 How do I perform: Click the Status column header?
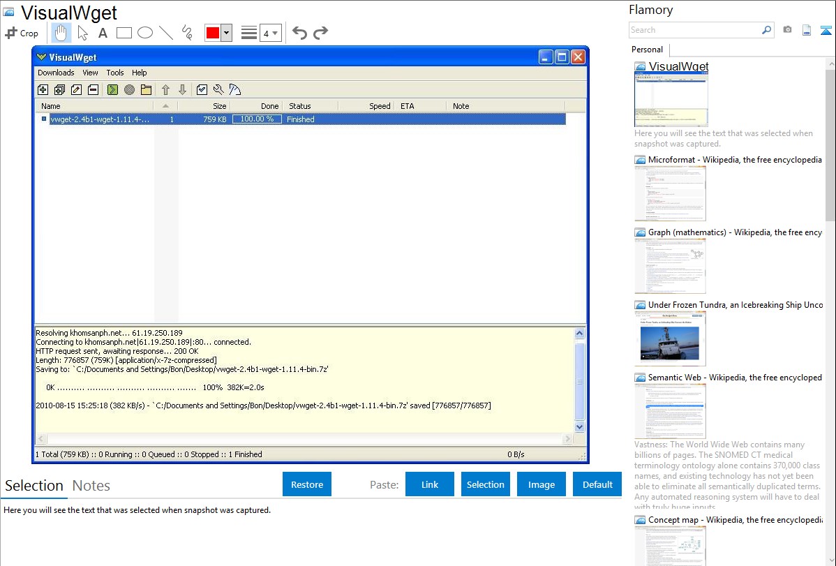311,106
